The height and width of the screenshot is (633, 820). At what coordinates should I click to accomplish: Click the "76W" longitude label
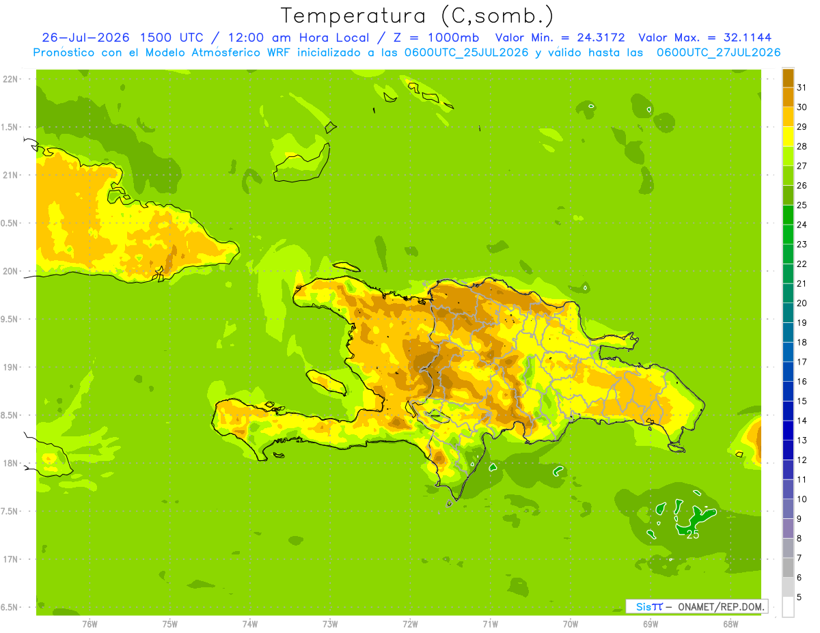[x=90, y=623]
